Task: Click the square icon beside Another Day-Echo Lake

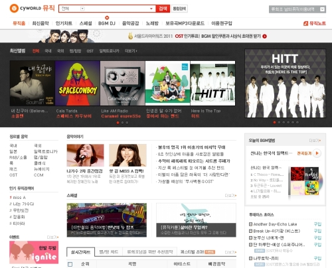Action: click(x=250, y=224)
